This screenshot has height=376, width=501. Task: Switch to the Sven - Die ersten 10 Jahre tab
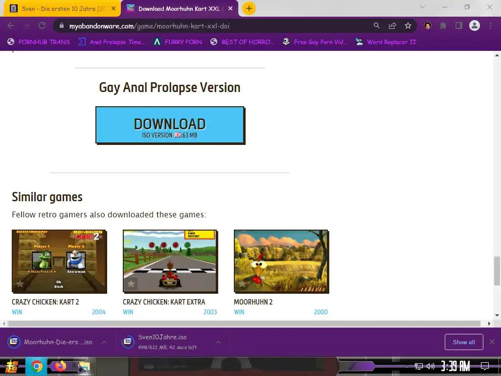pyautogui.click(x=62, y=9)
